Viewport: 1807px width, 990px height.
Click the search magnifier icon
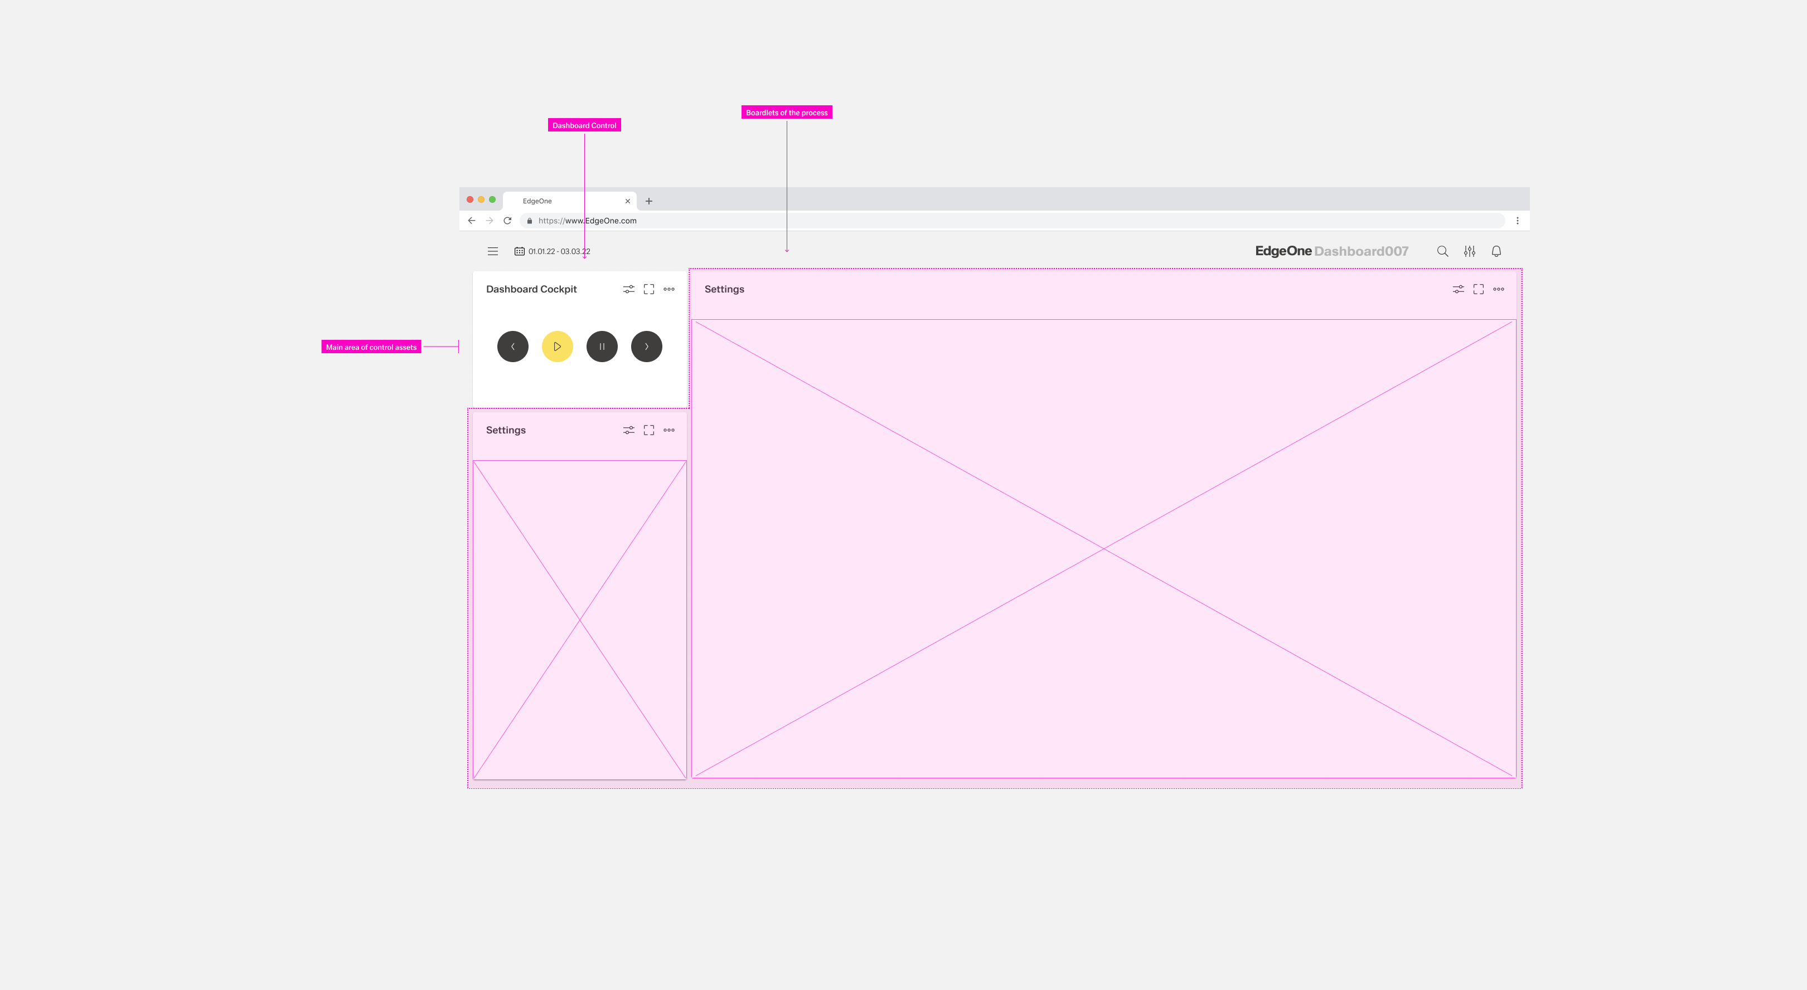(x=1442, y=251)
